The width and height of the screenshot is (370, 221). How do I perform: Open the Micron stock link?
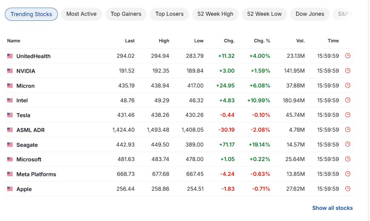coord(26,86)
